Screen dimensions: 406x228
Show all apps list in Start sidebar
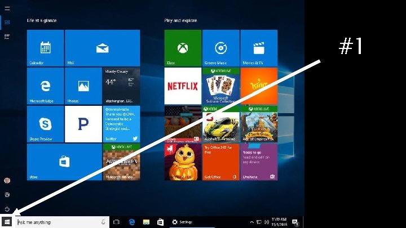[x=7, y=37]
